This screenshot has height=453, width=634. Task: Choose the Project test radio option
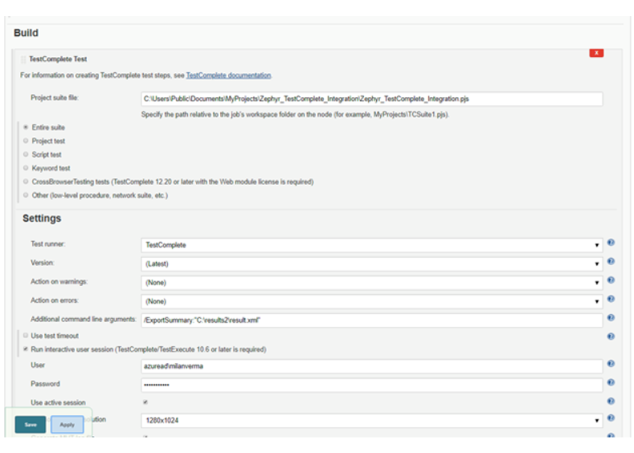[x=26, y=141]
